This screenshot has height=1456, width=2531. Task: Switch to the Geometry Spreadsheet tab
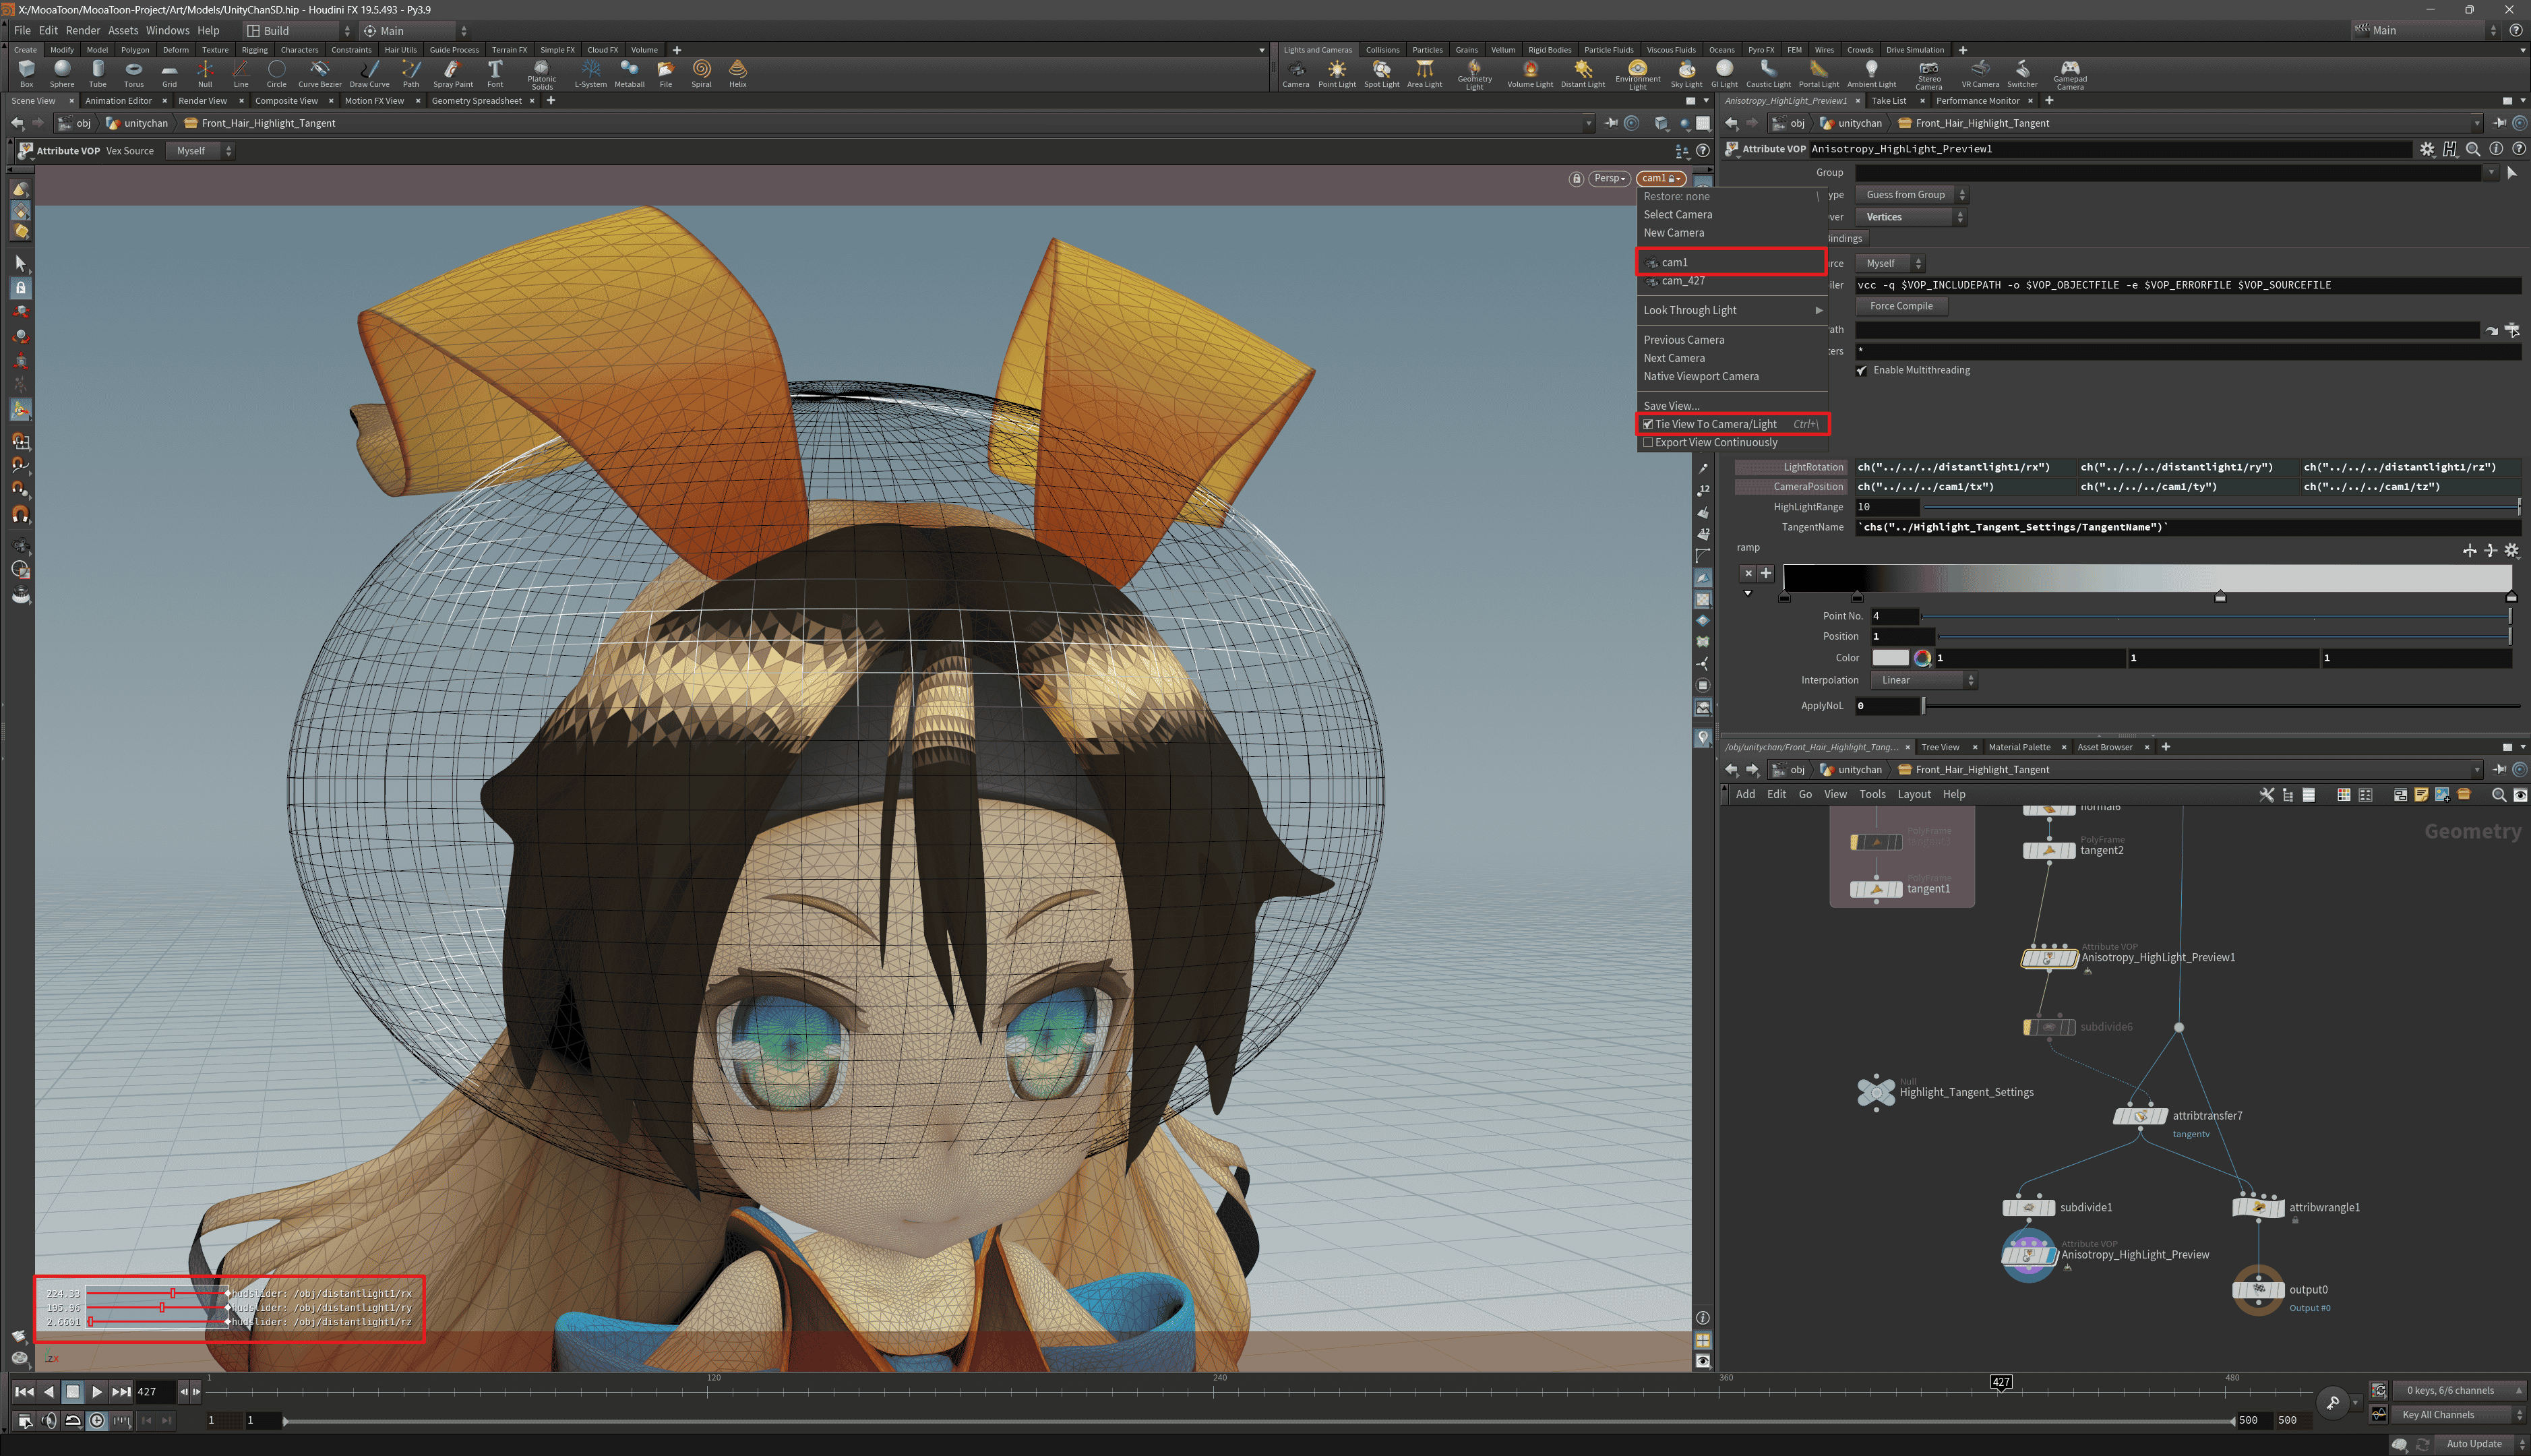(476, 100)
